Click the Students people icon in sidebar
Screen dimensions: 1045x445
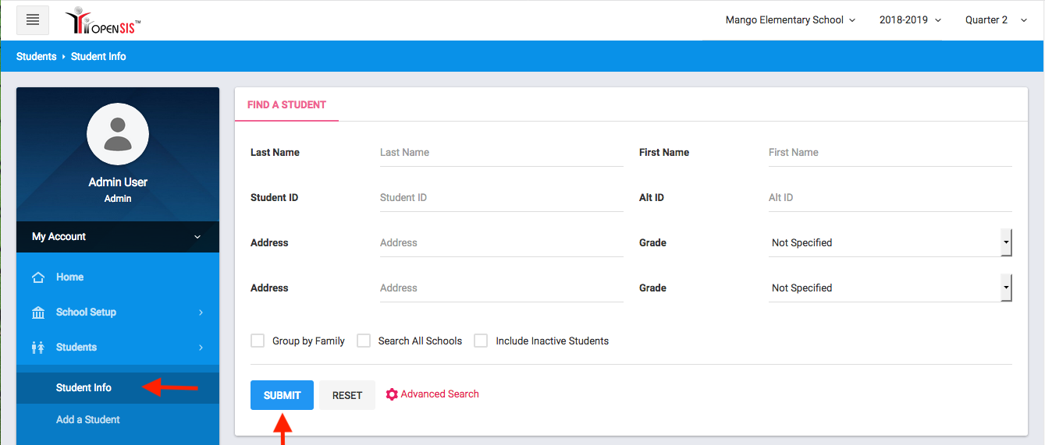click(x=38, y=348)
